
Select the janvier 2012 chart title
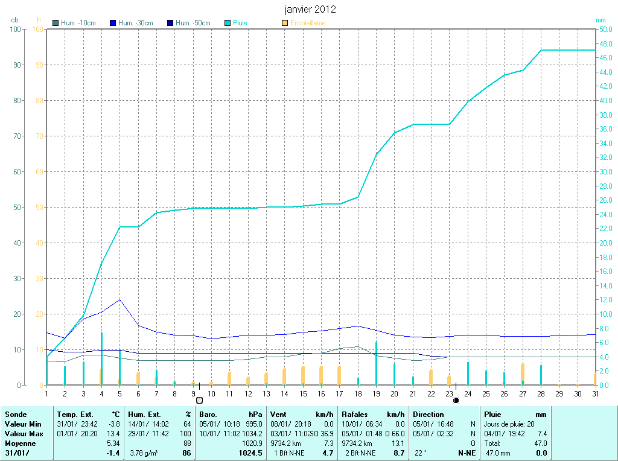point(310,10)
